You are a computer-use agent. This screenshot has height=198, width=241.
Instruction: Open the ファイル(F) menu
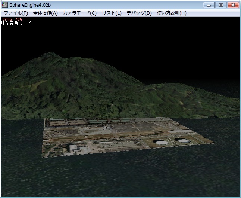click(16, 13)
